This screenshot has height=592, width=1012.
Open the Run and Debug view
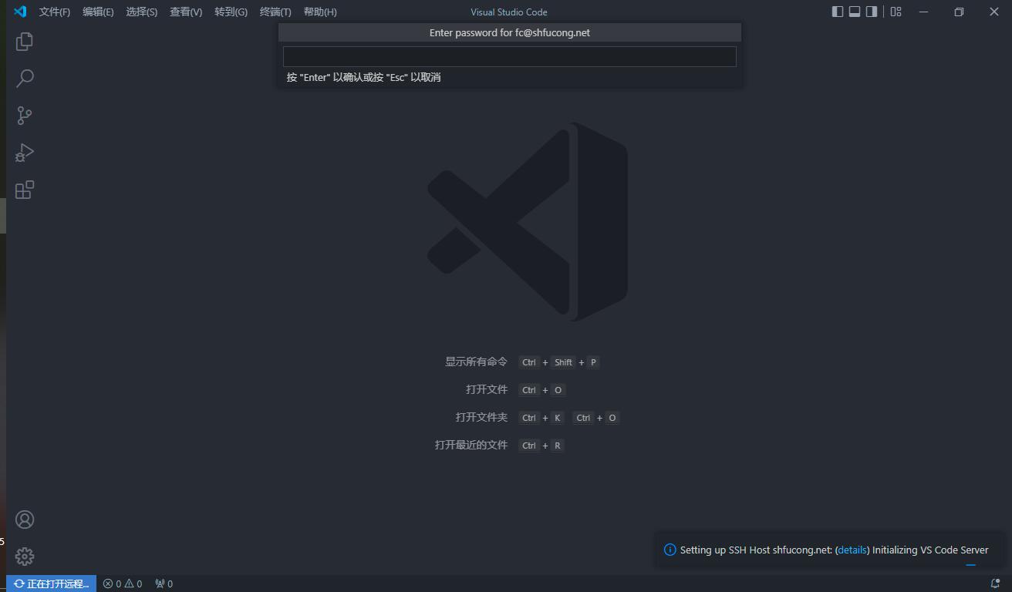click(25, 152)
